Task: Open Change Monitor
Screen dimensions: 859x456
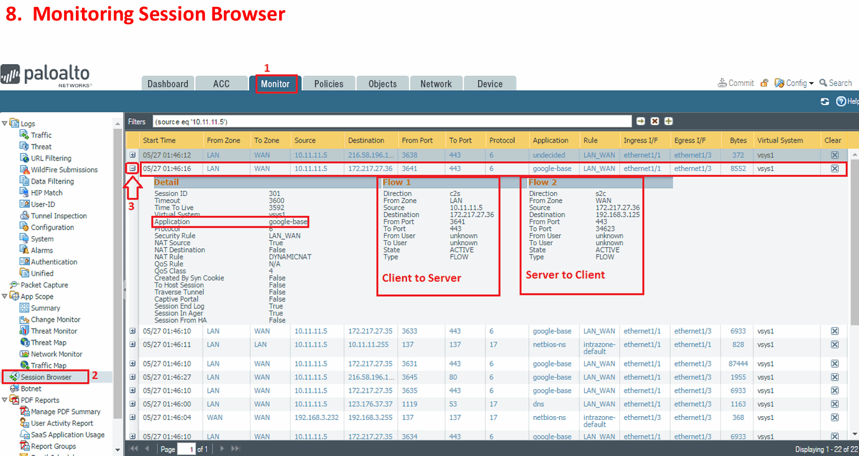Action: [x=55, y=320]
